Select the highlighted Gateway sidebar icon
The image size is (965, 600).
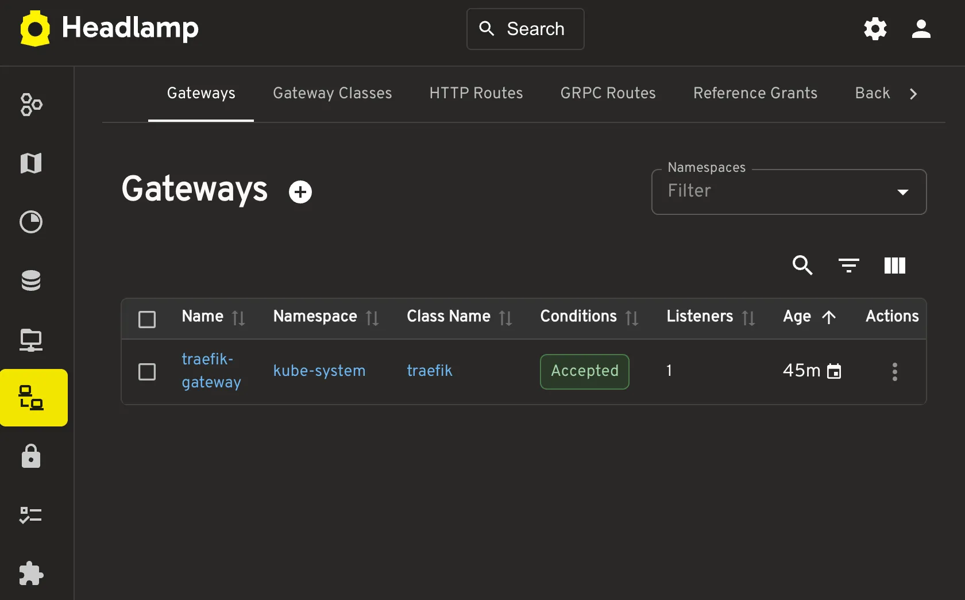pyautogui.click(x=34, y=398)
